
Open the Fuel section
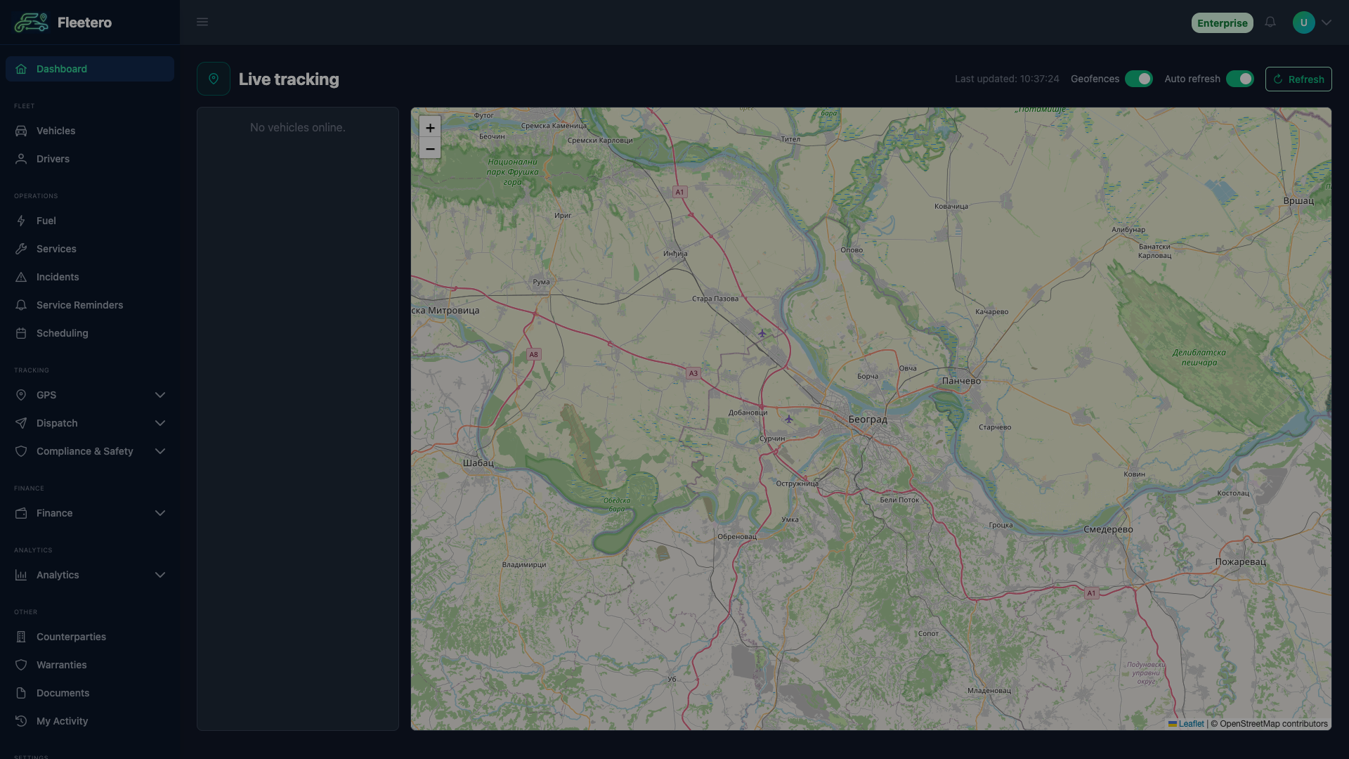[x=90, y=221]
